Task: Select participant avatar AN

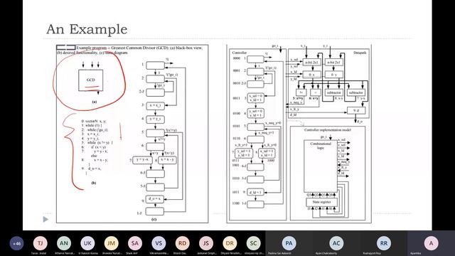Action: tap(64, 243)
